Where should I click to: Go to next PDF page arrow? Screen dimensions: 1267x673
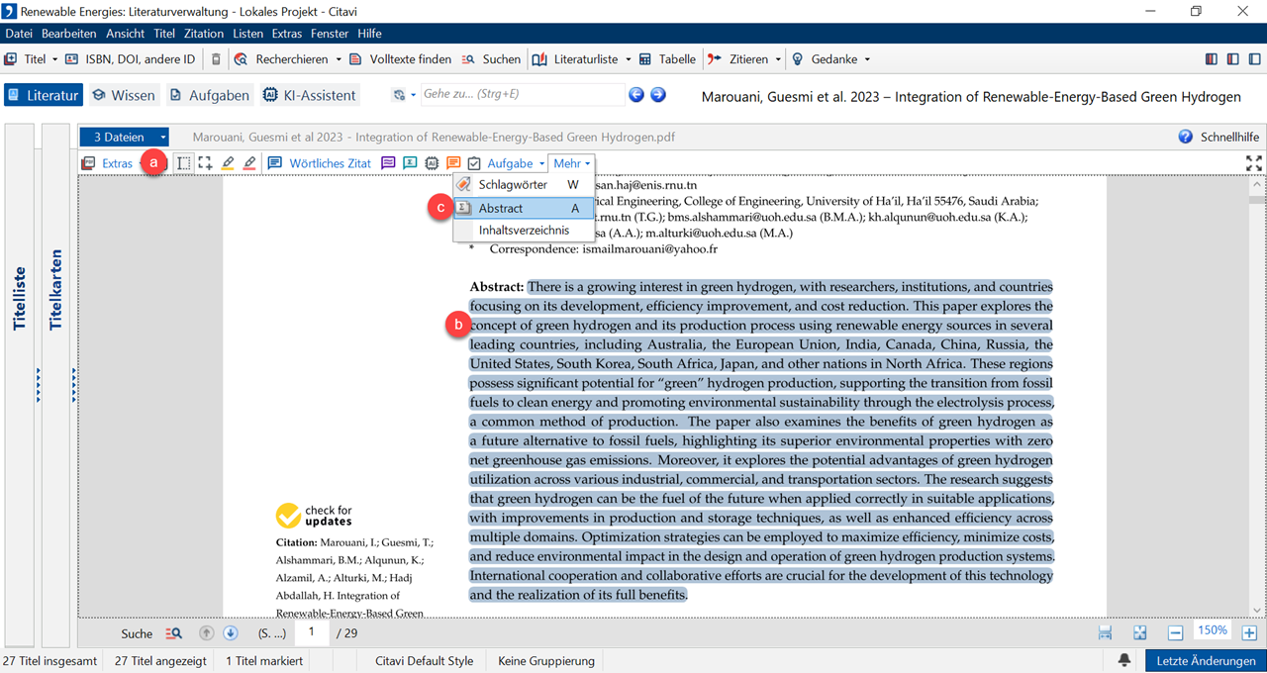click(230, 633)
